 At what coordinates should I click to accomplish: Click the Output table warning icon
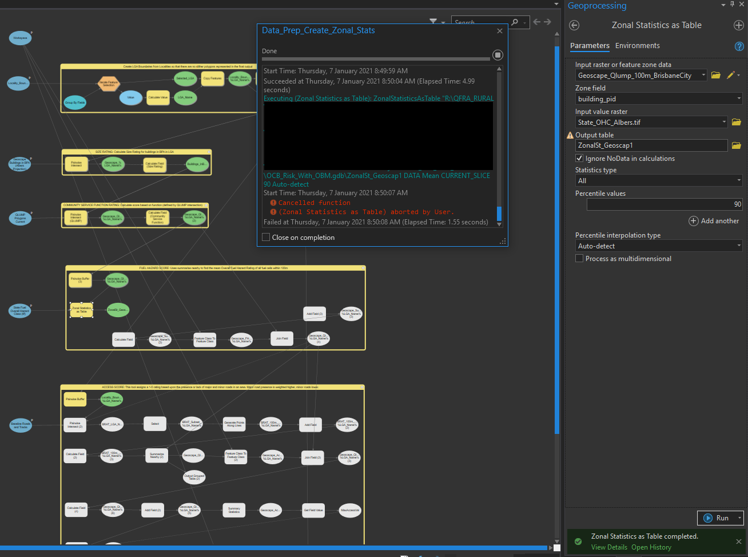pos(570,136)
